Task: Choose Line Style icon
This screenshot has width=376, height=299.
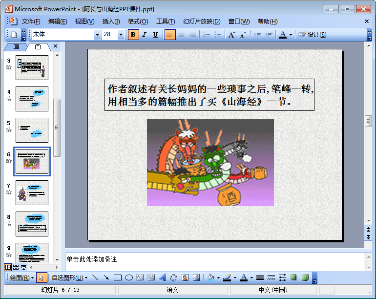Action: [260, 278]
